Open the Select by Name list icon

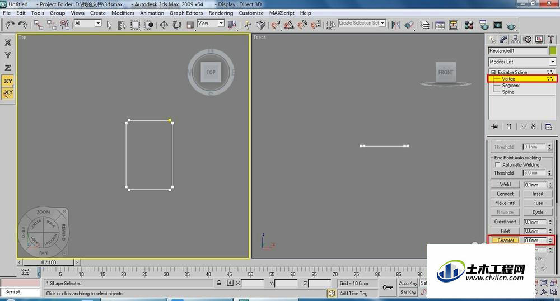122,25
